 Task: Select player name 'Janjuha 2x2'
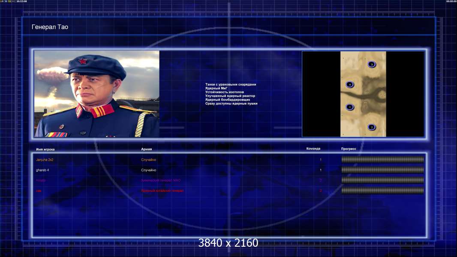pos(45,160)
